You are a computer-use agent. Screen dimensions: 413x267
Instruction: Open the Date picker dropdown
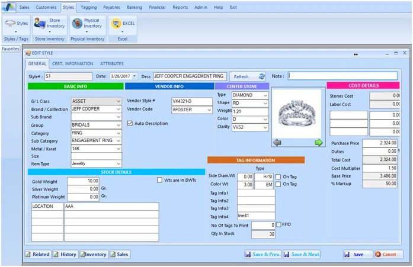[x=135, y=76]
